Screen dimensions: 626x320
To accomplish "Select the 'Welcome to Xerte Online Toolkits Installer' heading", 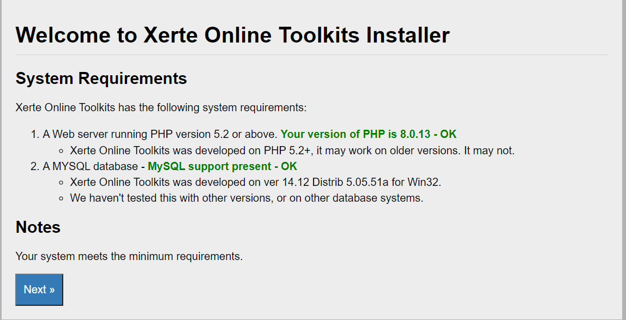I will [233, 35].
